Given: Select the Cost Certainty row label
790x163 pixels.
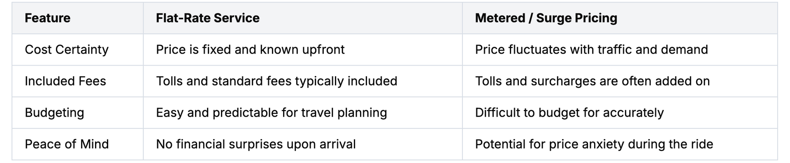Looking at the screenshot, I should (67, 50).
